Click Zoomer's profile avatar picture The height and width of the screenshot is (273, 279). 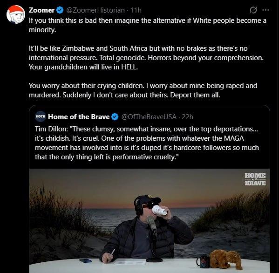pyautogui.click(x=16, y=14)
